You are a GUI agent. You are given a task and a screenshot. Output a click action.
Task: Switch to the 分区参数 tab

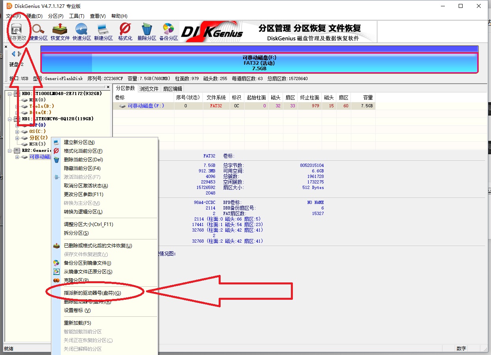(125, 88)
